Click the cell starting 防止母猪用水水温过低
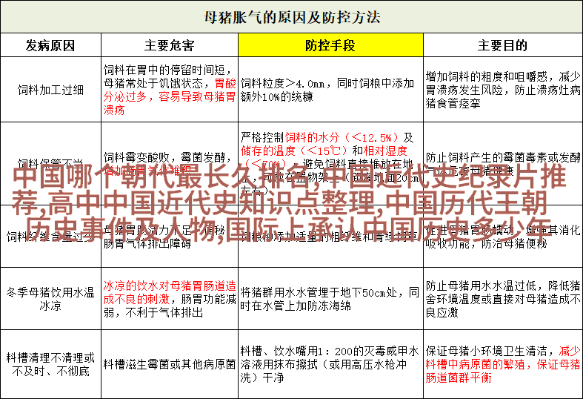583x399 pixels. 503,298
